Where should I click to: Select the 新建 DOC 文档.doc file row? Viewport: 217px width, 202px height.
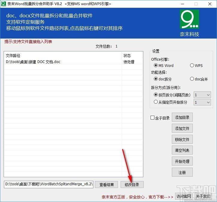click(x=73, y=62)
